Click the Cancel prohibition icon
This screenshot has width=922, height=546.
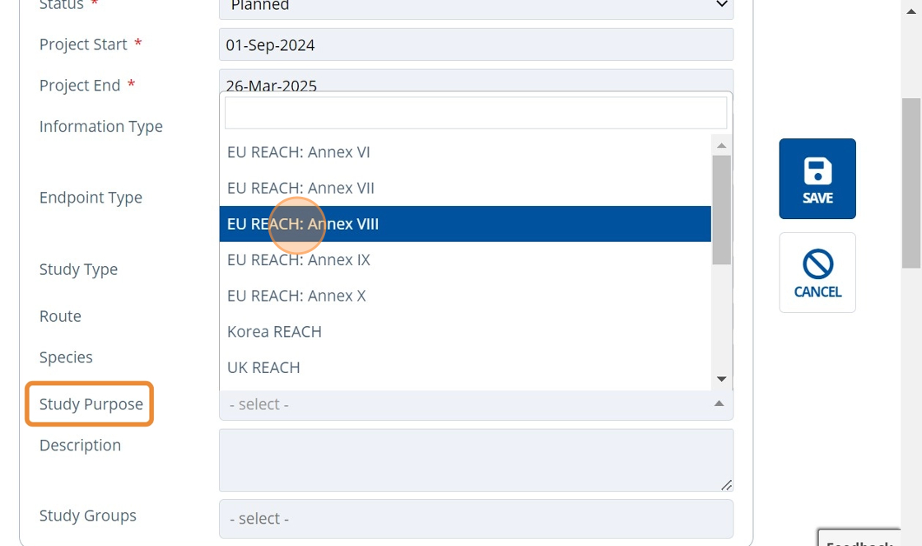[817, 264]
